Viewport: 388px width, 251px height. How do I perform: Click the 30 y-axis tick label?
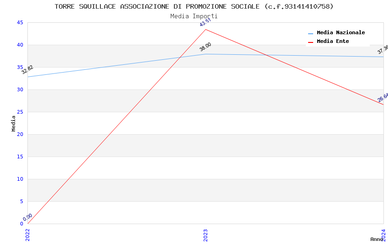(20, 89)
